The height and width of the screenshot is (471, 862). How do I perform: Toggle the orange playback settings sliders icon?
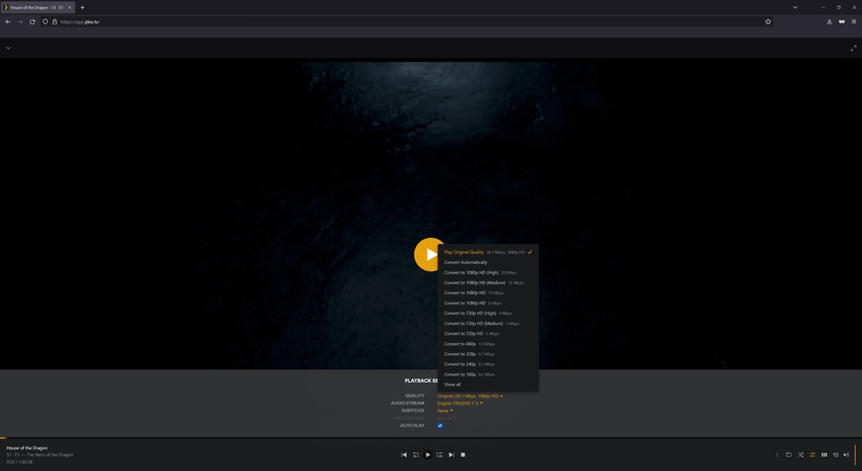pyautogui.click(x=812, y=455)
